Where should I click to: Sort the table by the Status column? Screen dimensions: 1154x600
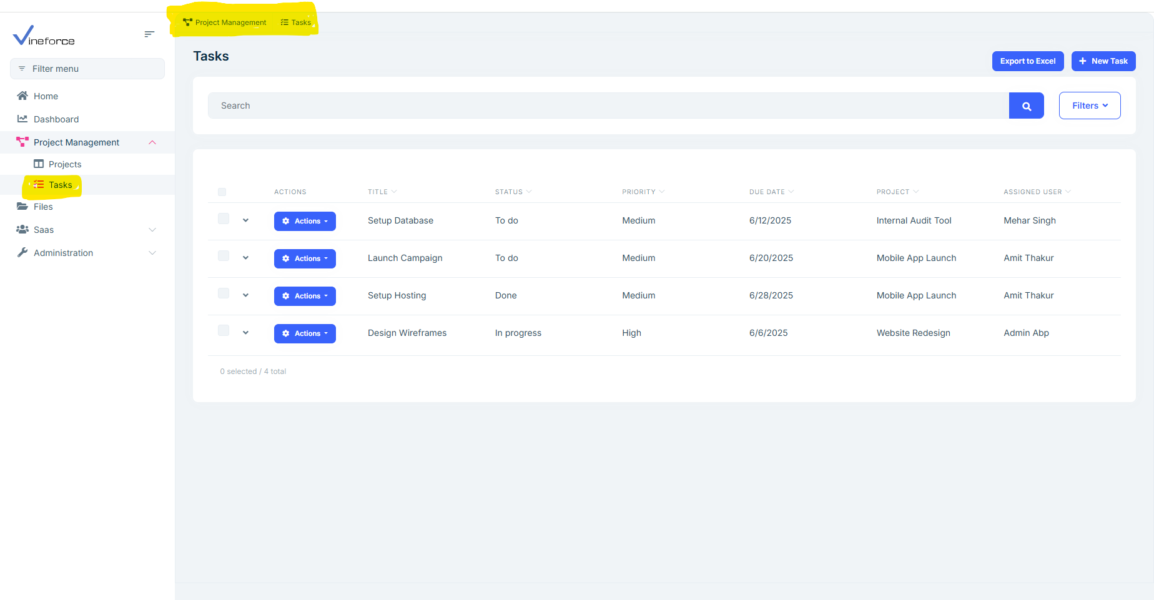513,192
